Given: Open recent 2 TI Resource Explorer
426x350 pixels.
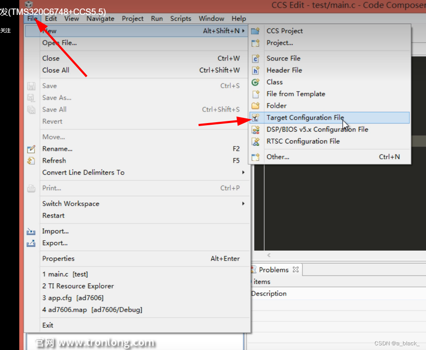Looking at the screenshot, I should (137, 286).
